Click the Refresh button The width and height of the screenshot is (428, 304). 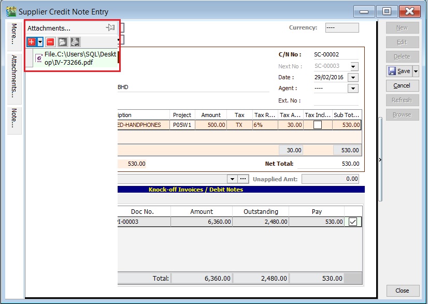tap(402, 100)
